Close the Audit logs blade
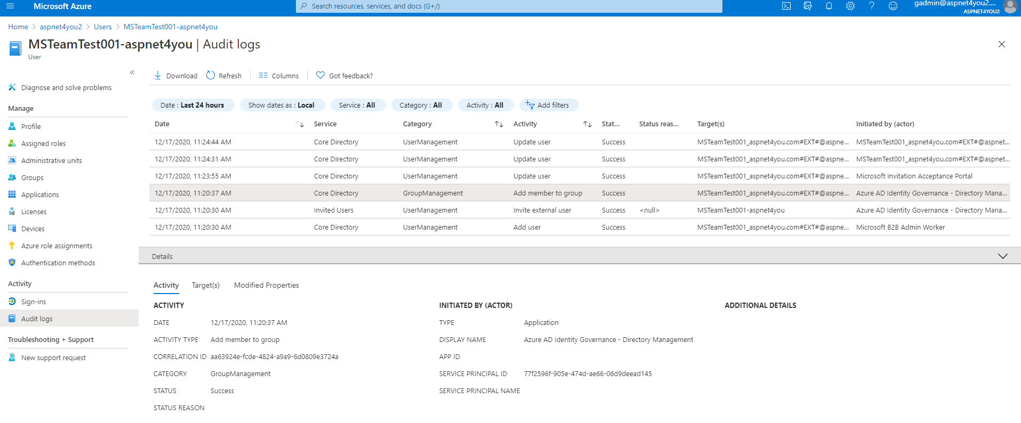This screenshot has height=423, width=1021. pos(1002,44)
